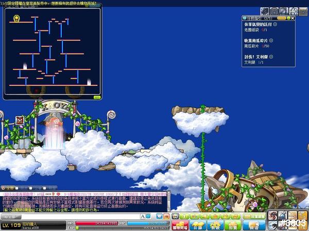Click the red HP gauge bar
The height and width of the screenshot is (231, 309).
97,223
